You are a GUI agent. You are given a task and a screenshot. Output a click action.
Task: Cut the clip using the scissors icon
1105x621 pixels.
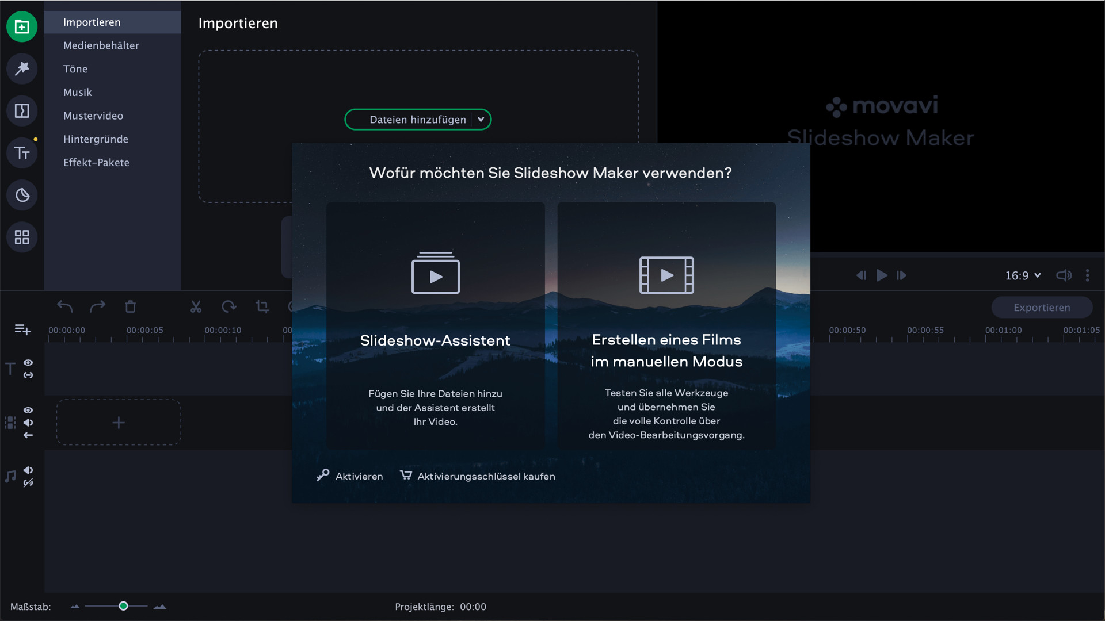coord(196,306)
